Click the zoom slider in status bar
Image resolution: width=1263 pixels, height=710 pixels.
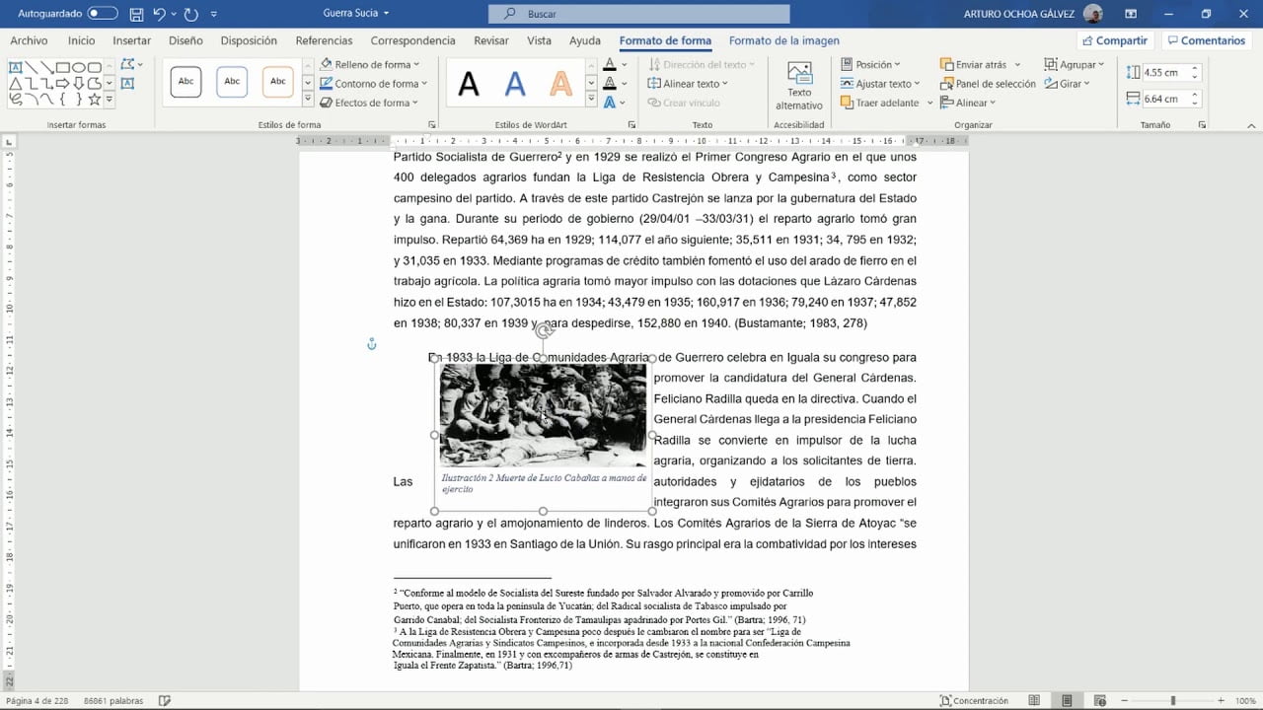click(1173, 701)
